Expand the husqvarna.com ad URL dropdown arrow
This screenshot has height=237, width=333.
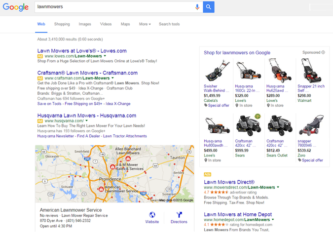pyautogui.click(x=86, y=121)
